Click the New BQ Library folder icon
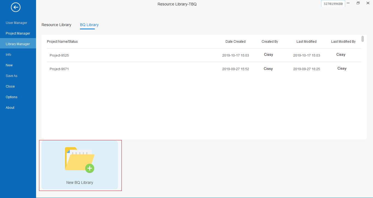373x198 pixels. pos(79,160)
